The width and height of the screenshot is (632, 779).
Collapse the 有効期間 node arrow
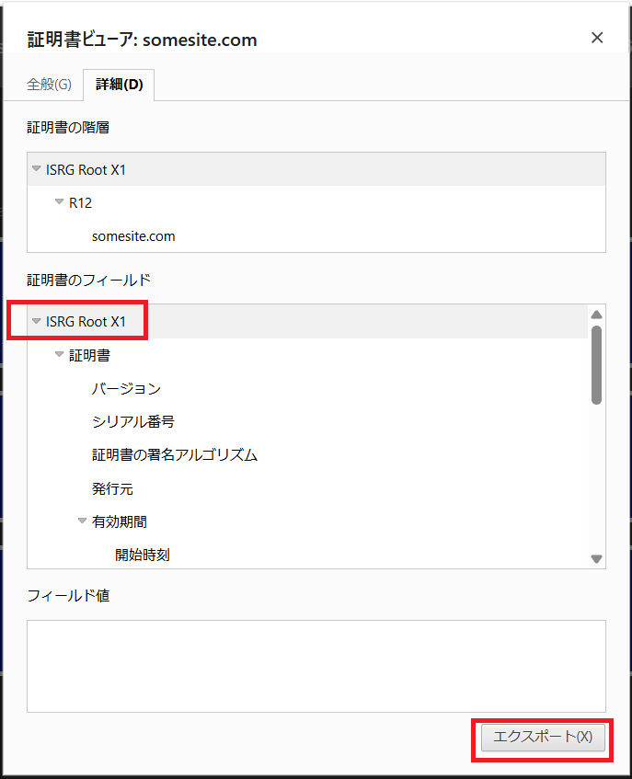coord(83,521)
